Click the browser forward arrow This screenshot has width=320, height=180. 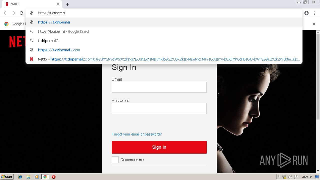click(x=13, y=13)
